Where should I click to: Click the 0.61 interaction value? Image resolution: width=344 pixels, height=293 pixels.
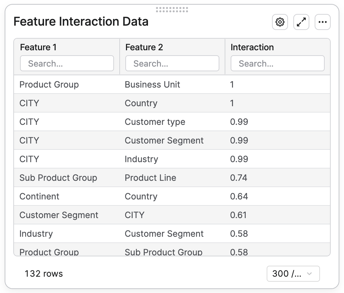238,215
